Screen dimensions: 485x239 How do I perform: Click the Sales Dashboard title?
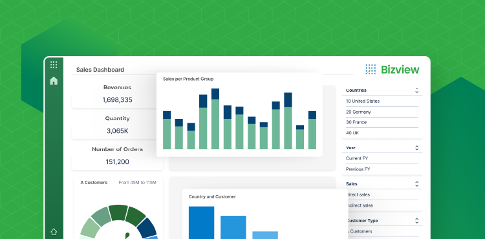click(100, 70)
